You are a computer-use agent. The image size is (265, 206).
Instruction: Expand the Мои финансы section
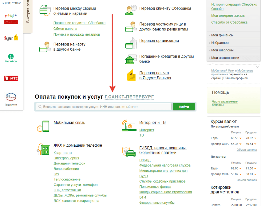234,35
